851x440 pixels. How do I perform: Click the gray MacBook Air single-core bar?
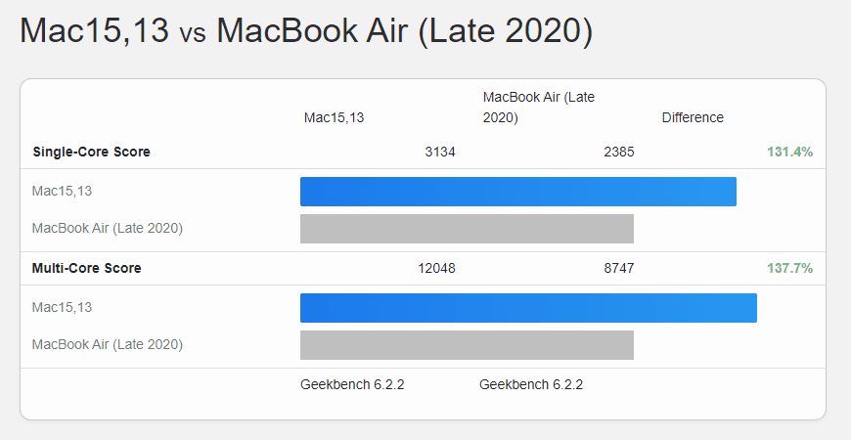467,229
